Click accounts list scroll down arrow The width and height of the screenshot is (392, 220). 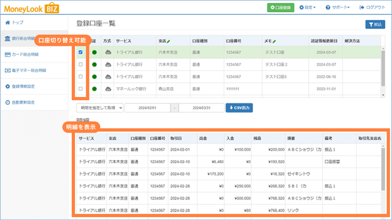(383, 95)
